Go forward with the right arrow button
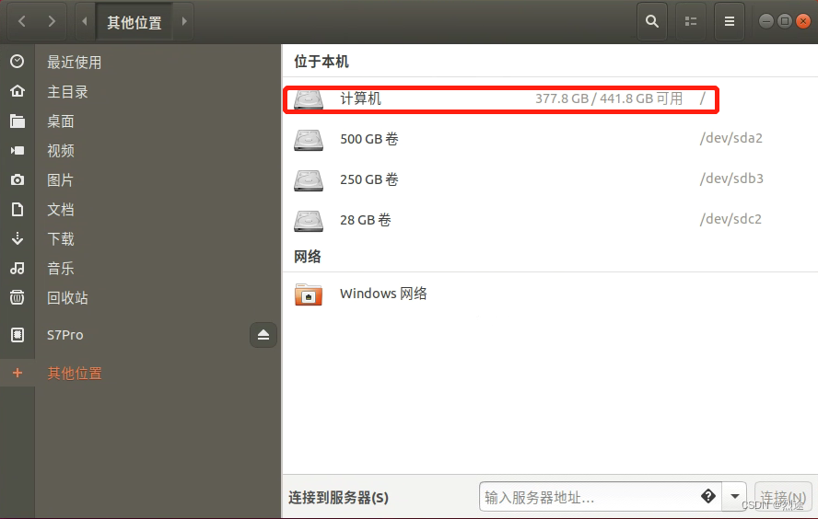 [x=52, y=21]
